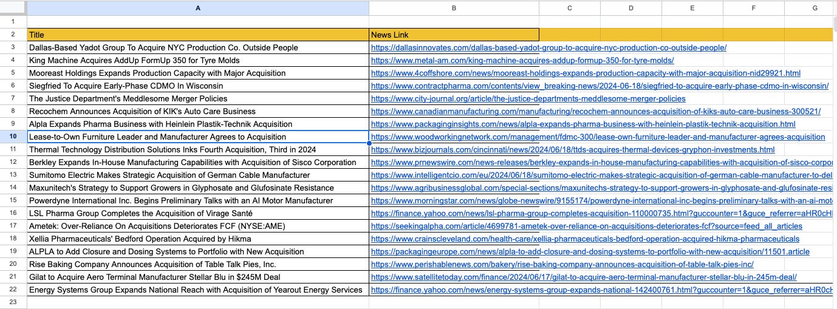837x309 pixels.
Task: Open the agribusinessglobal.com Maxunitech link
Action: pos(602,188)
